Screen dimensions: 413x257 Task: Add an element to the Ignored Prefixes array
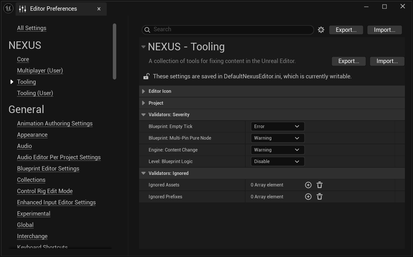pos(308,197)
